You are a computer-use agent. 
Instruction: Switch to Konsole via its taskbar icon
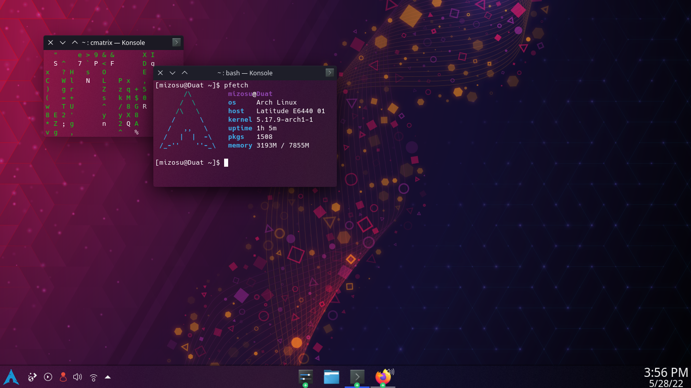(x=357, y=376)
